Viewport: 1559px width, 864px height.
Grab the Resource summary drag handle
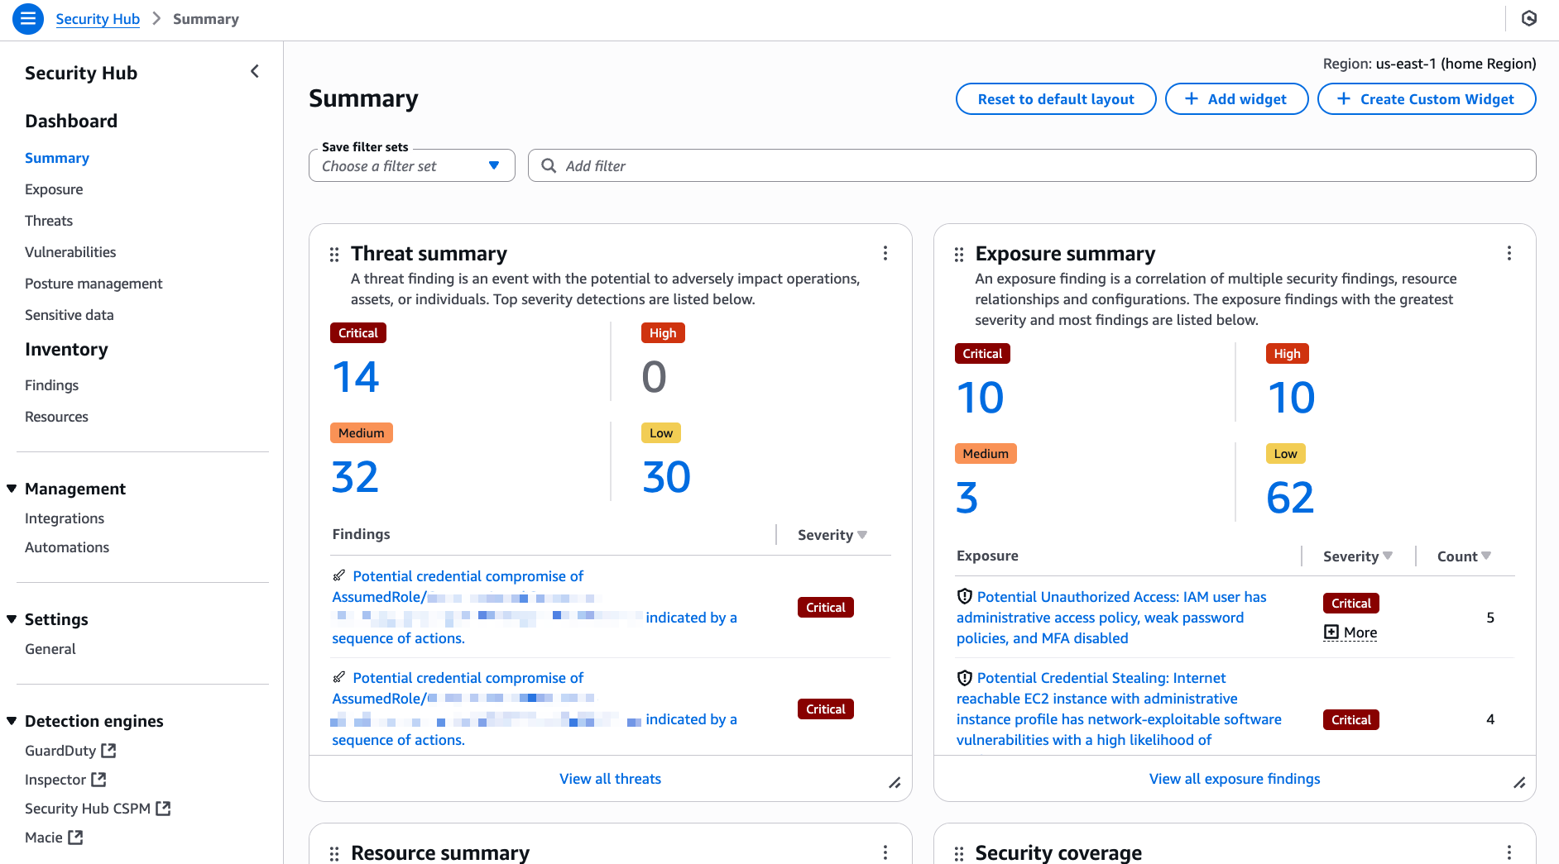(x=334, y=853)
